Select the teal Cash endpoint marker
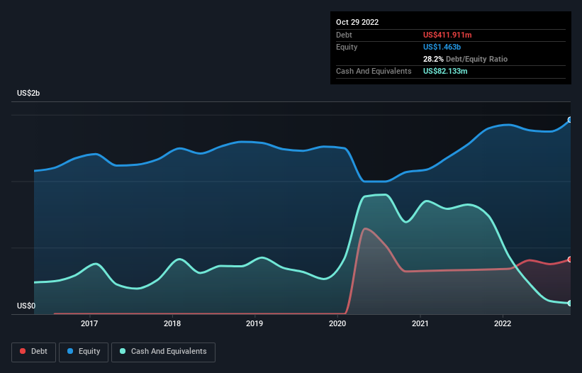This screenshot has height=373, width=582. pos(570,304)
